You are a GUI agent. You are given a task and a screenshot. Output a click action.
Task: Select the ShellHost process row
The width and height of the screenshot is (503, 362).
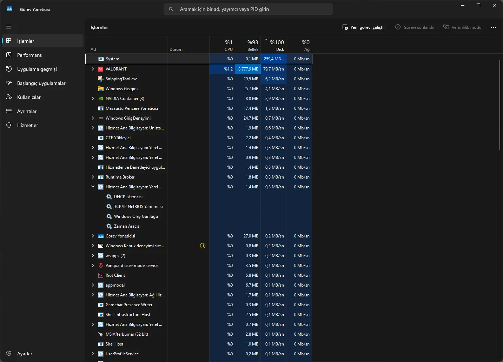click(x=199, y=344)
